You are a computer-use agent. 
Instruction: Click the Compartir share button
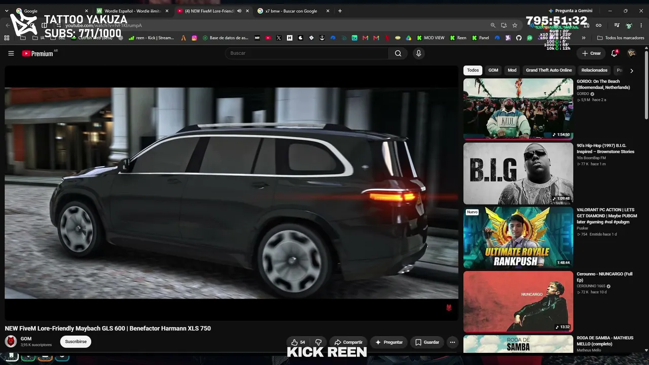(348, 342)
